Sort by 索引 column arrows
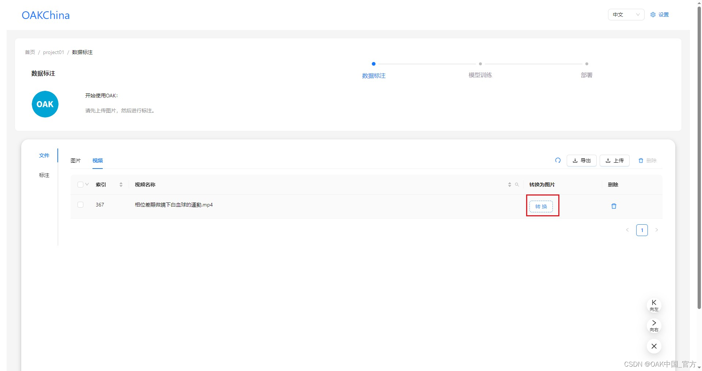Image resolution: width=702 pixels, height=371 pixels. [x=121, y=185]
